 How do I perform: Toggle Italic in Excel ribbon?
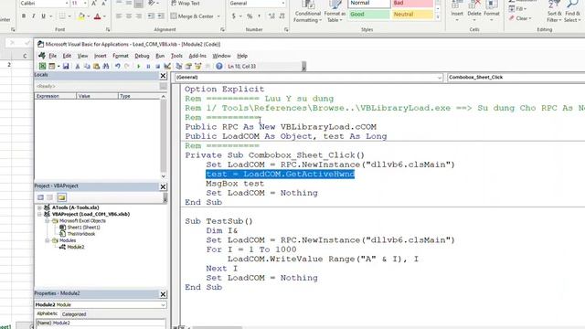tap(34, 16)
